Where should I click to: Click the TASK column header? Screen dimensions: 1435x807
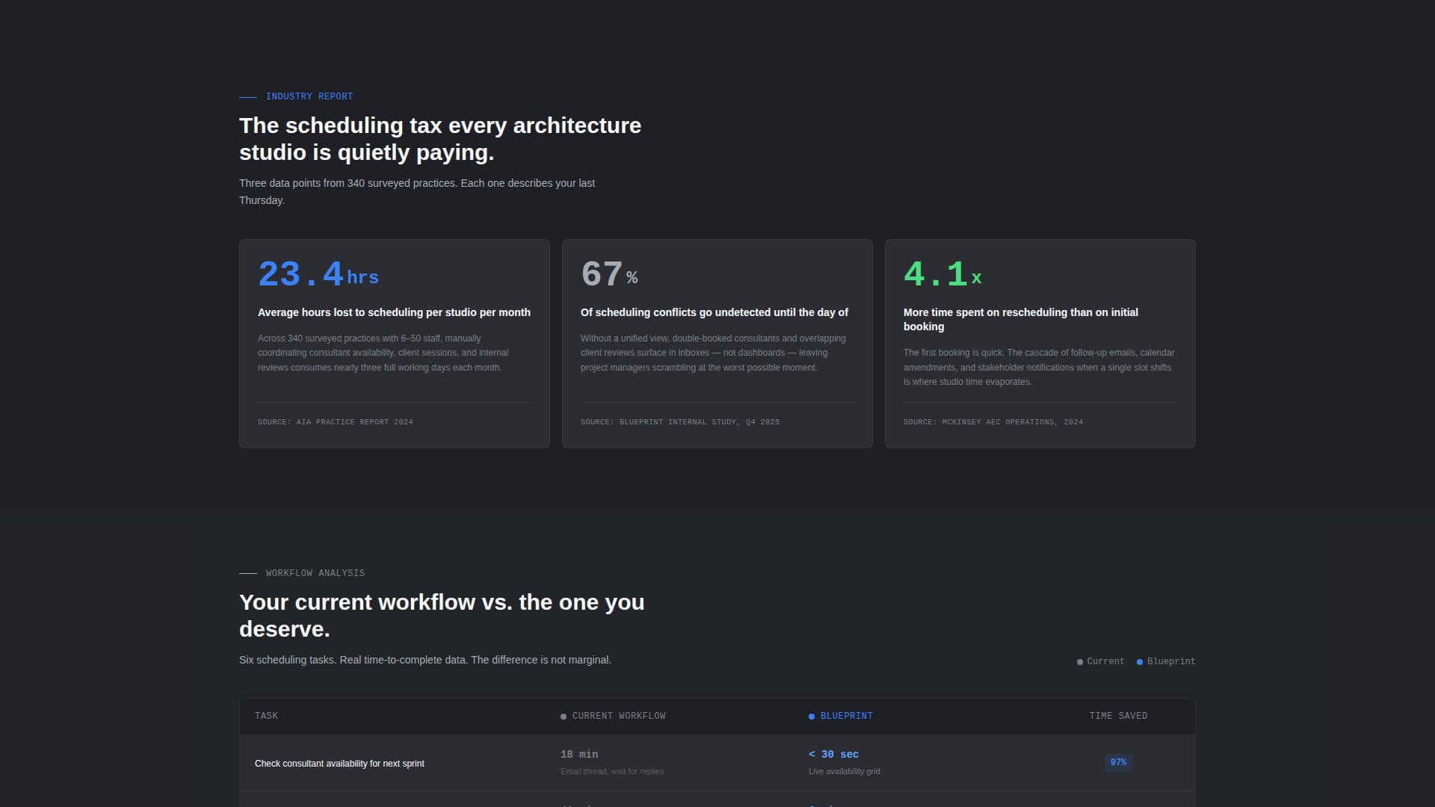coord(266,716)
